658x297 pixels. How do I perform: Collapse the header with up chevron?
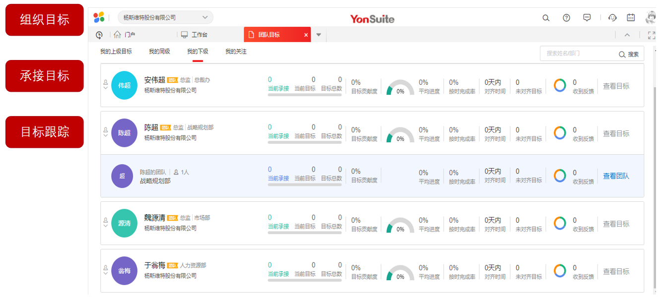pos(627,35)
